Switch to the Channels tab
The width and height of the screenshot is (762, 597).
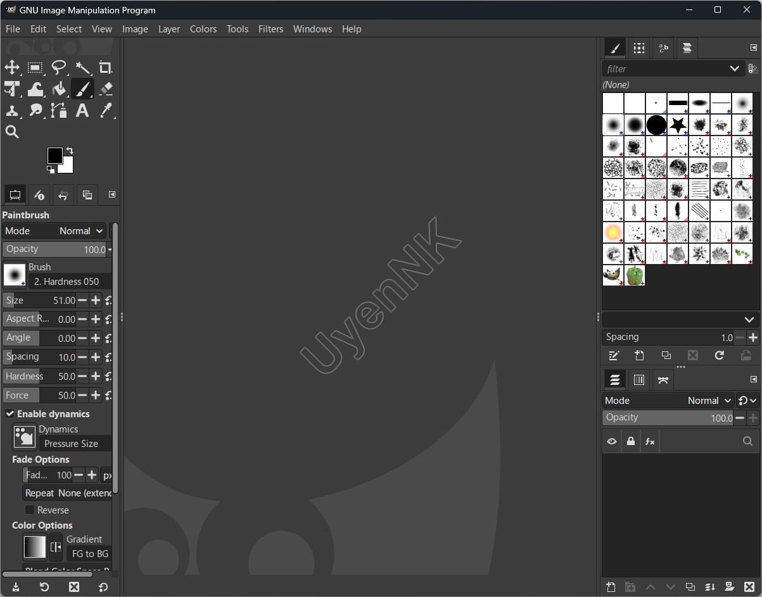[x=639, y=380]
